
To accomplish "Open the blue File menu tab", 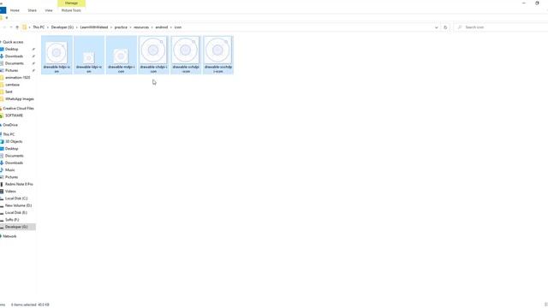I will (2, 10).
